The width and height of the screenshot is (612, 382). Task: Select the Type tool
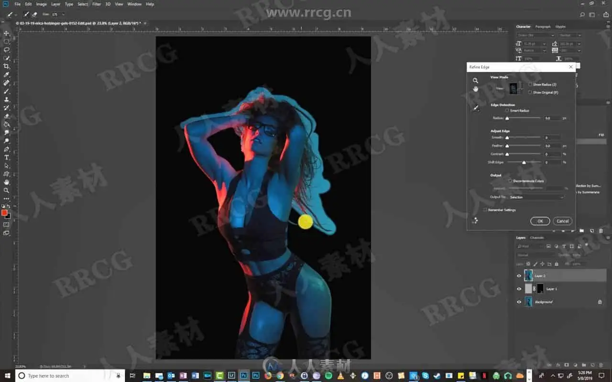7,157
